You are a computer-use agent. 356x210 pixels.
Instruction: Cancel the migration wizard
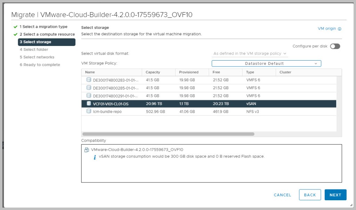[282, 195]
